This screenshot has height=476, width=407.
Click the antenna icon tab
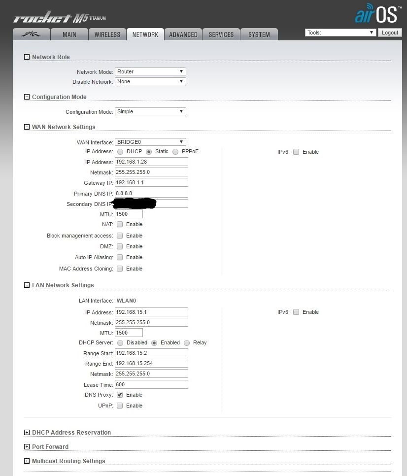tap(31, 34)
